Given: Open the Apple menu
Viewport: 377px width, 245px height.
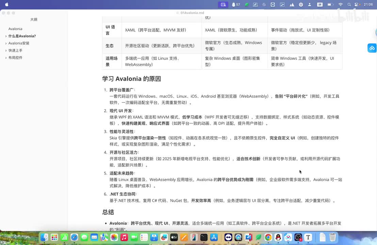Looking at the screenshot, I should 7,4.
